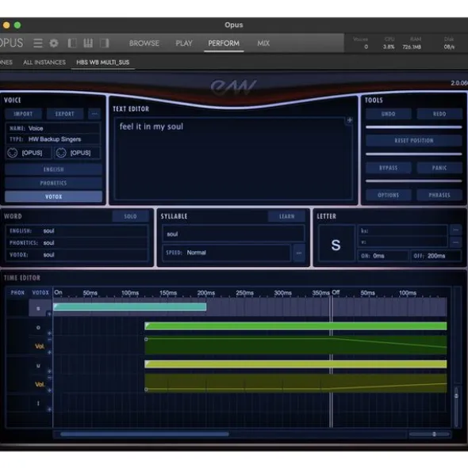Screen dimensions: 468x468
Task: Open the HBS WB MULTI_SUS tab
Action: 102,63
